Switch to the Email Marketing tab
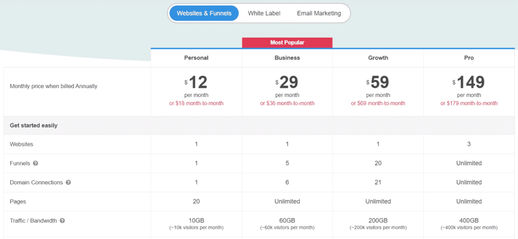The height and width of the screenshot is (239, 518). [319, 13]
